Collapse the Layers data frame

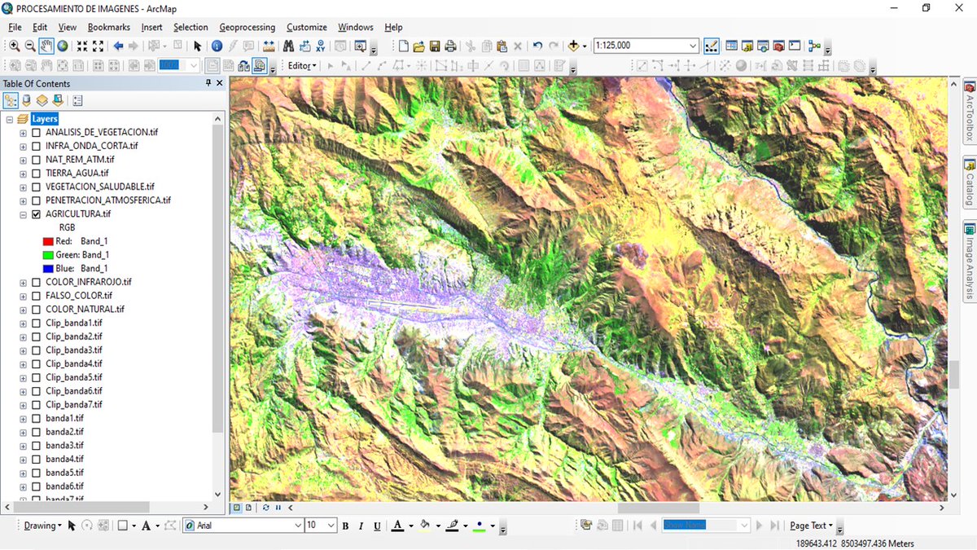click(x=9, y=119)
